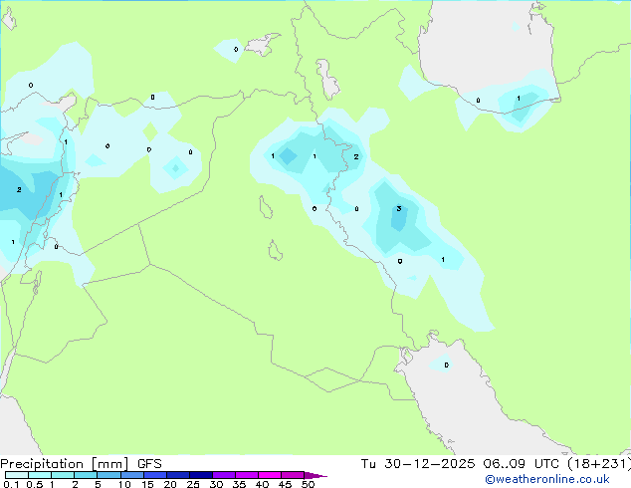Click the 'GFS' model label
The width and height of the screenshot is (631, 488).
point(149,464)
